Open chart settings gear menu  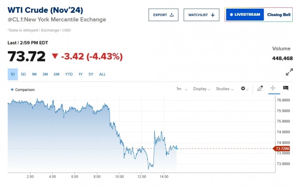[x=244, y=89]
